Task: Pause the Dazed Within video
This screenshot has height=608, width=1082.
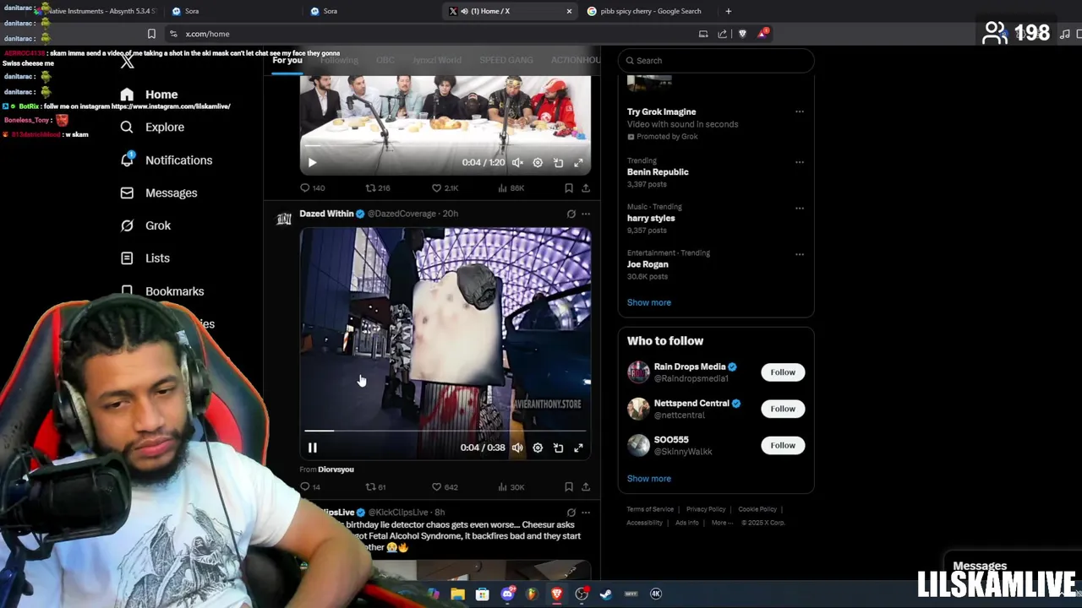Action: tap(312, 448)
